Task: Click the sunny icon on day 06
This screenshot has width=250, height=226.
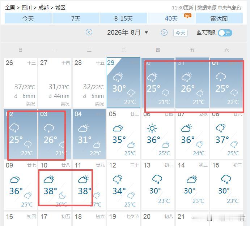Action: click(152, 128)
